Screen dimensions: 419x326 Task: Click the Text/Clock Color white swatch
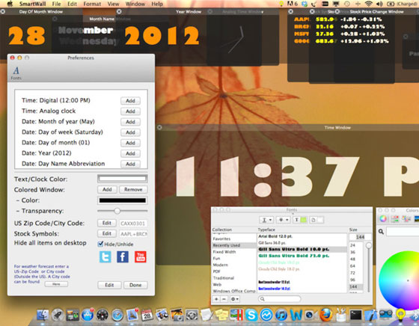click(x=123, y=179)
